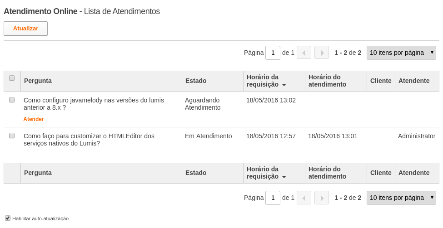Click the top next page arrow
443x228 pixels.
pyautogui.click(x=322, y=53)
